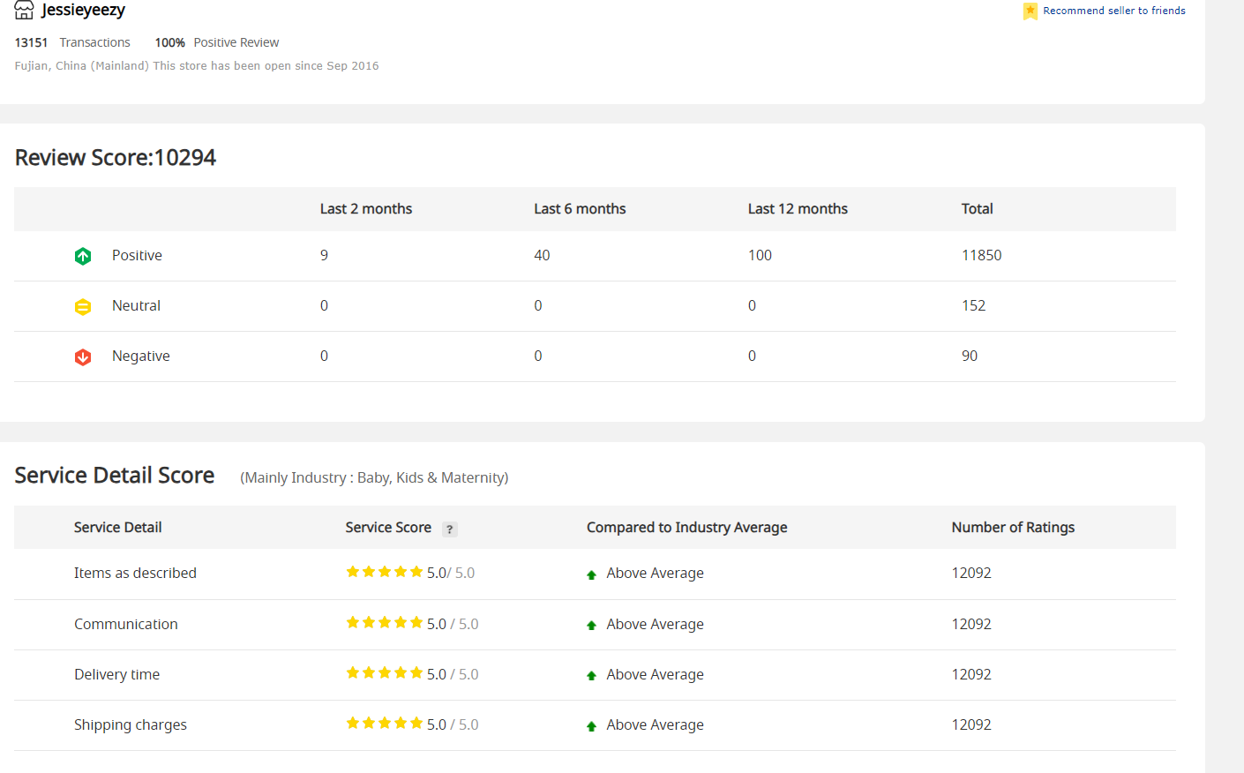Open the Recommend seller to friends link
The image size is (1244, 773).
coord(1114,11)
